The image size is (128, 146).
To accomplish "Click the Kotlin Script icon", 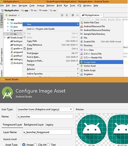I will pyautogui.click(x=82, y=70).
